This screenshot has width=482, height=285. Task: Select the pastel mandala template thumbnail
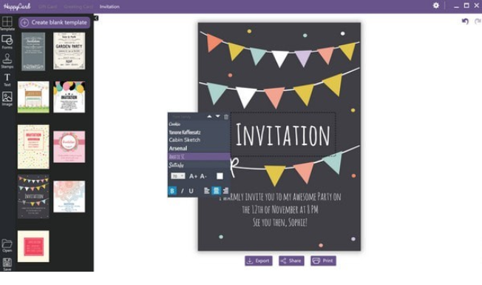(x=69, y=197)
